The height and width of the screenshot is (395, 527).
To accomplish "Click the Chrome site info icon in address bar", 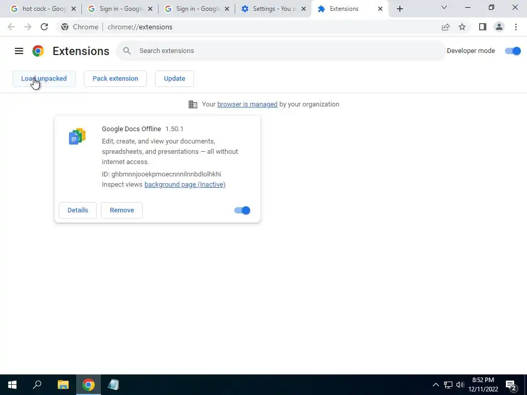I will [65, 27].
